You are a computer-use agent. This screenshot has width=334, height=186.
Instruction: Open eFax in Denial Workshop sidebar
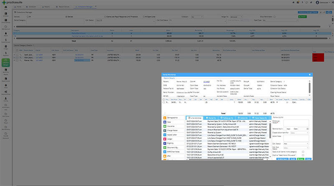pyautogui.click(x=173, y=156)
